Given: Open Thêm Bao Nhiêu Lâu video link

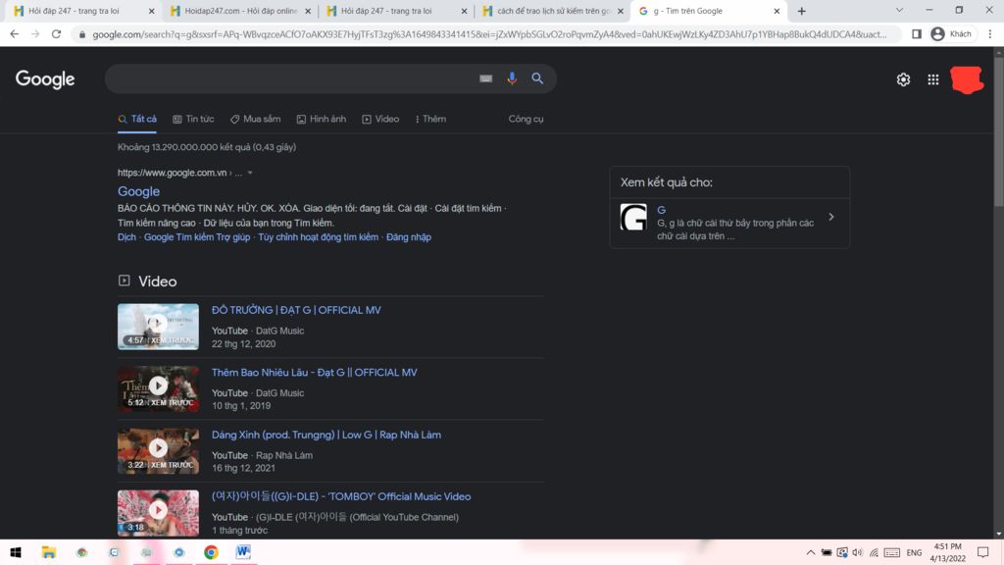Looking at the screenshot, I should (315, 372).
